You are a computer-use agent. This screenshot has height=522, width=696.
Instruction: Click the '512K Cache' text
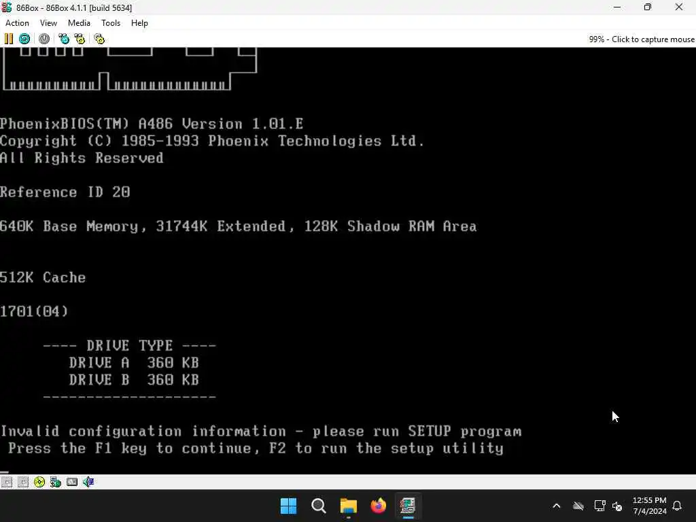pos(43,277)
